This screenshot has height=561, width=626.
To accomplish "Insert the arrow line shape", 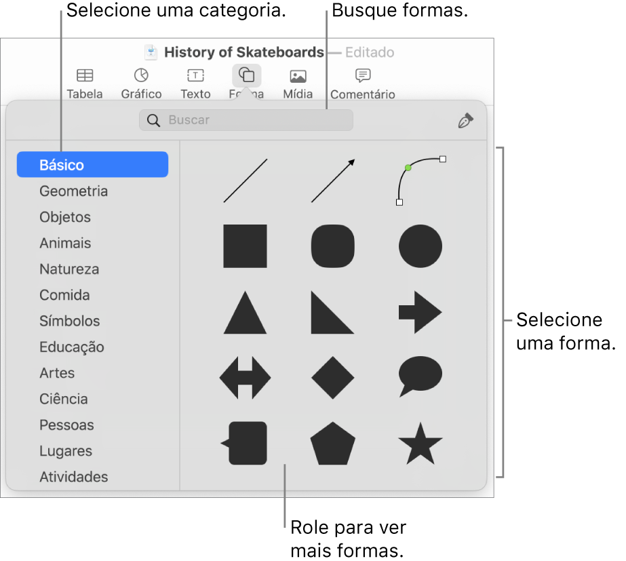I will pyautogui.click(x=333, y=180).
